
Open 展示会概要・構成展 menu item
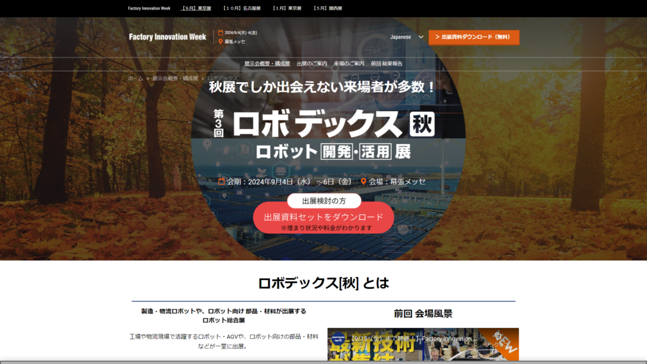[267, 64]
